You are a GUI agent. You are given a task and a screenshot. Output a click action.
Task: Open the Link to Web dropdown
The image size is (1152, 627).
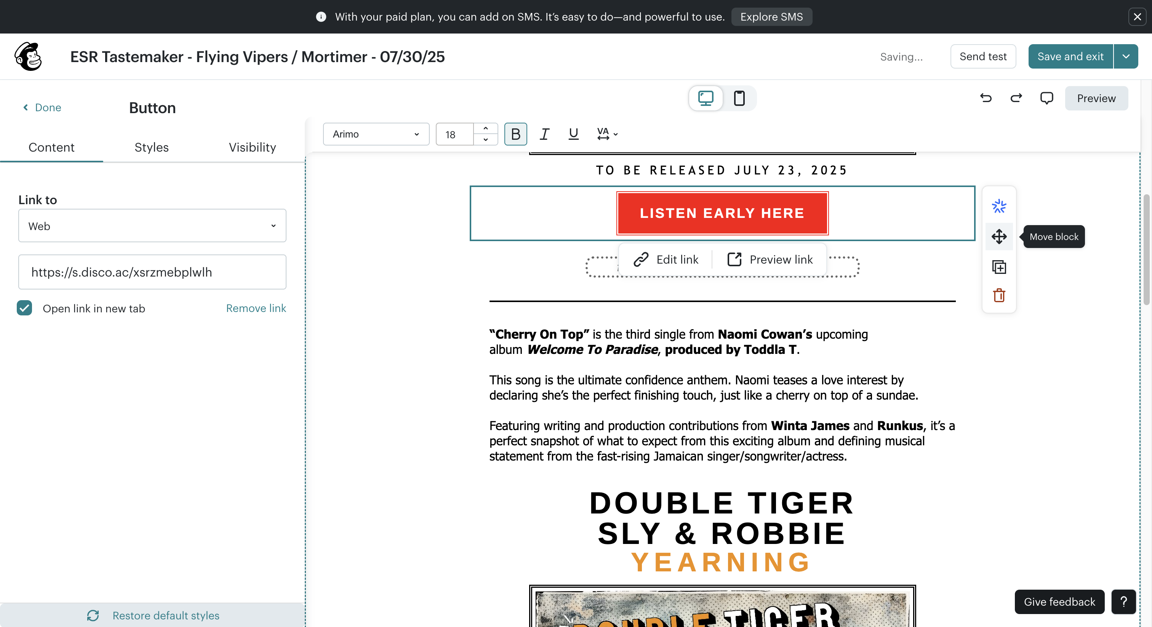[x=152, y=226]
